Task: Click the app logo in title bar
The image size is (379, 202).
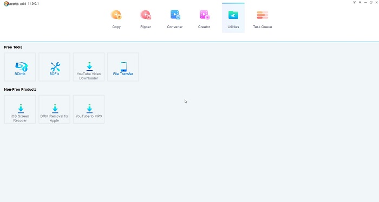Action: click(x=6, y=4)
